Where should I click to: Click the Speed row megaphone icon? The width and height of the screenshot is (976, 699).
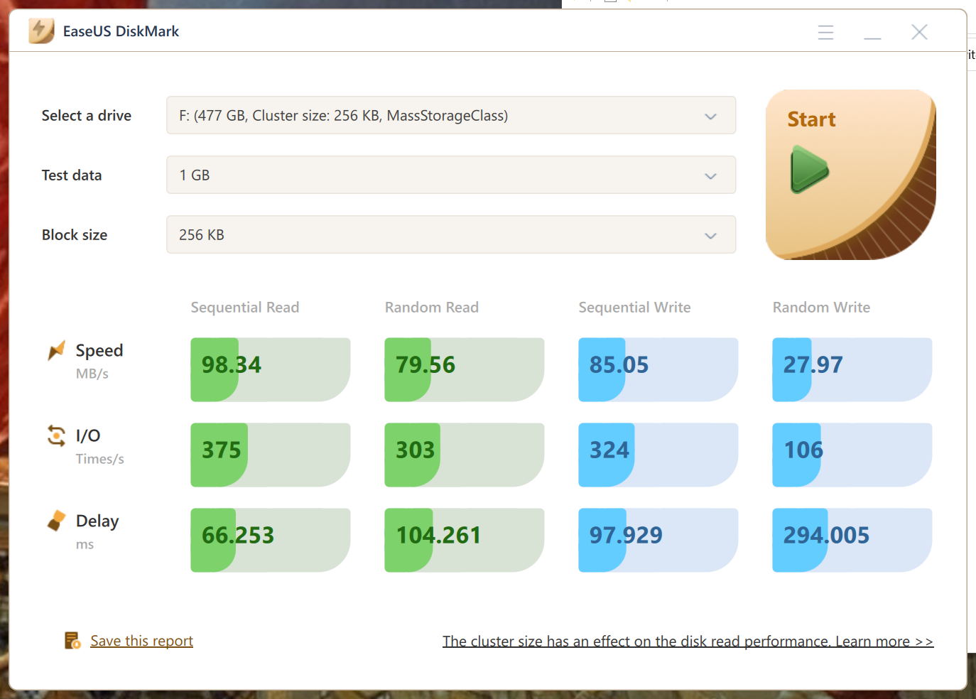point(56,350)
